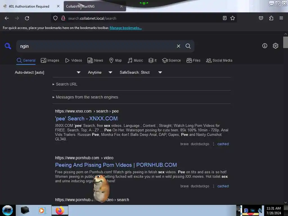The width and height of the screenshot is (288, 216).
Task: Click the page vertical scrollbar thumb
Action: tap(285, 42)
